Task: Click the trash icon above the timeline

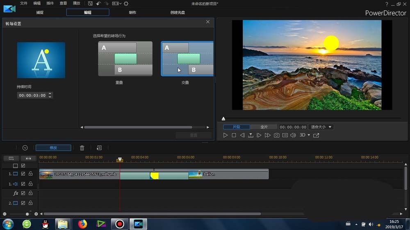Action: click(82, 148)
